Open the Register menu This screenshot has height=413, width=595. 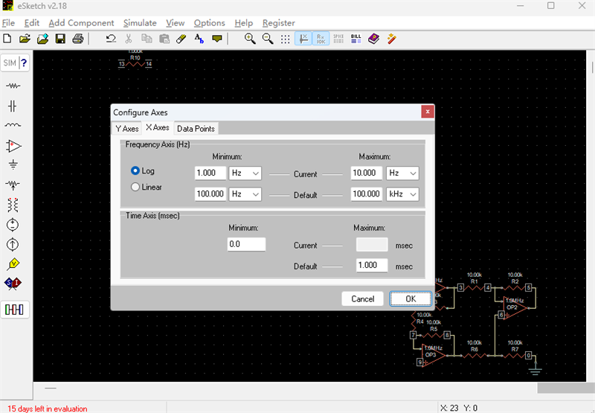tap(278, 23)
